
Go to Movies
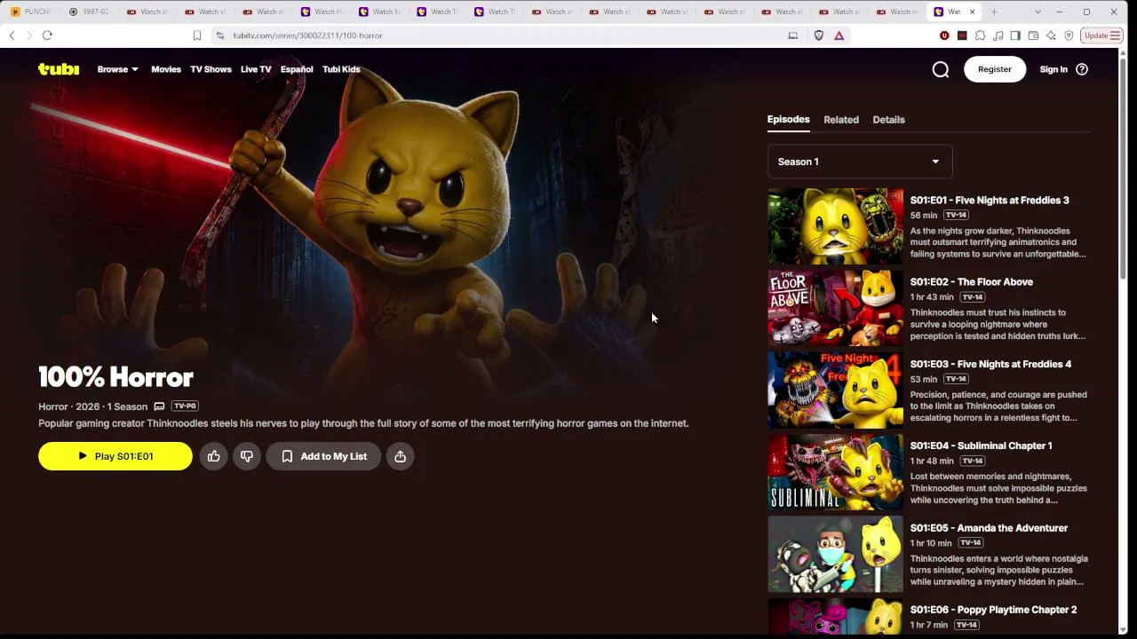click(x=166, y=69)
